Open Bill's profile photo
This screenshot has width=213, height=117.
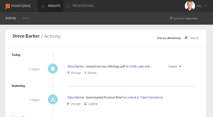190,6
